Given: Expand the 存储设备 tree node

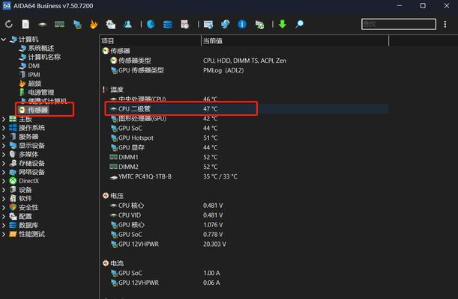Looking at the screenshot, I should pyautogui.click(x=4, y=164).
